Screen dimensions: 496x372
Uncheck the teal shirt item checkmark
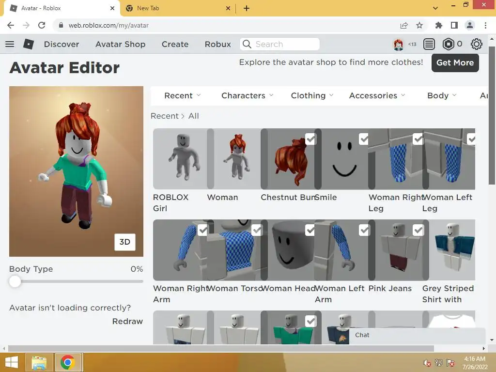click(x=310, y=321)
